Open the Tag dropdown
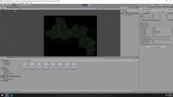This screenshot has width=173, height=97. click(151, 11)
